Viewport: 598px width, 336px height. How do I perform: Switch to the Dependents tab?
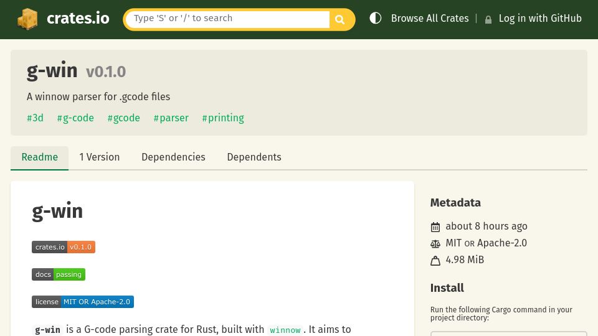[x=254, y=157]
